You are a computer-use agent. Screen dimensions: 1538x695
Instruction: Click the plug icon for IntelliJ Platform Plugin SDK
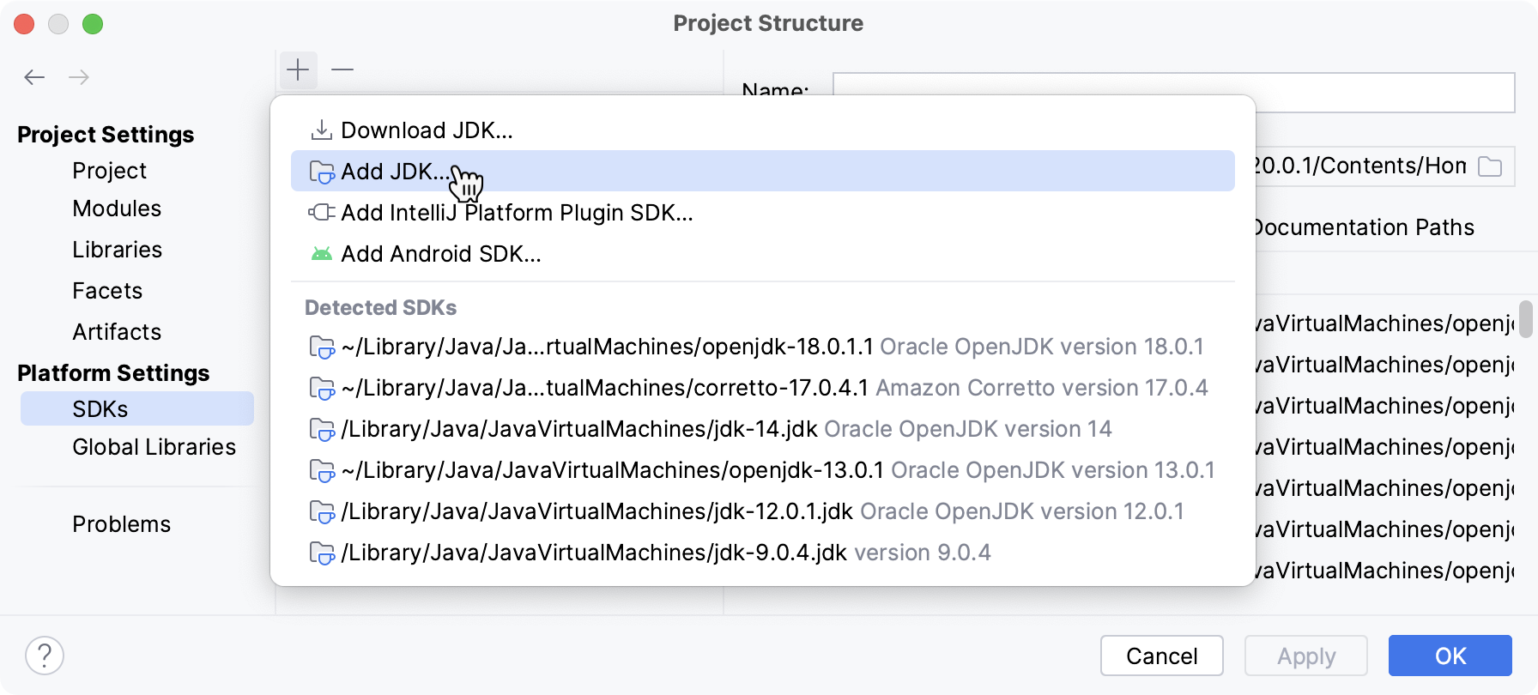pyautogui.click(x=322, y=212)
